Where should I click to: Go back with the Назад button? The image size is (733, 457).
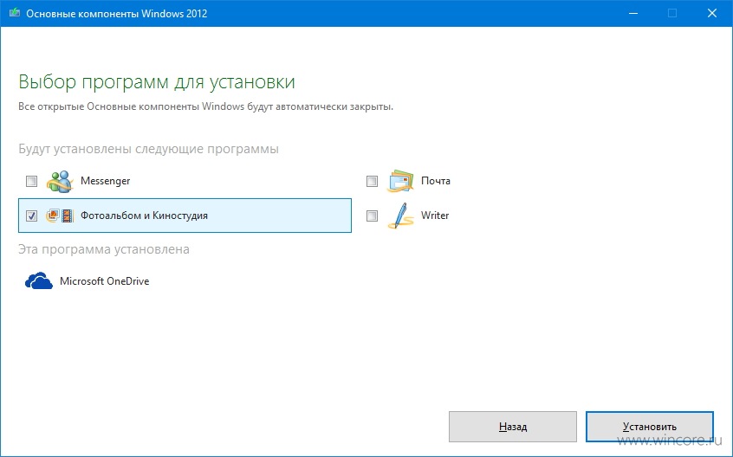[513, 426]
